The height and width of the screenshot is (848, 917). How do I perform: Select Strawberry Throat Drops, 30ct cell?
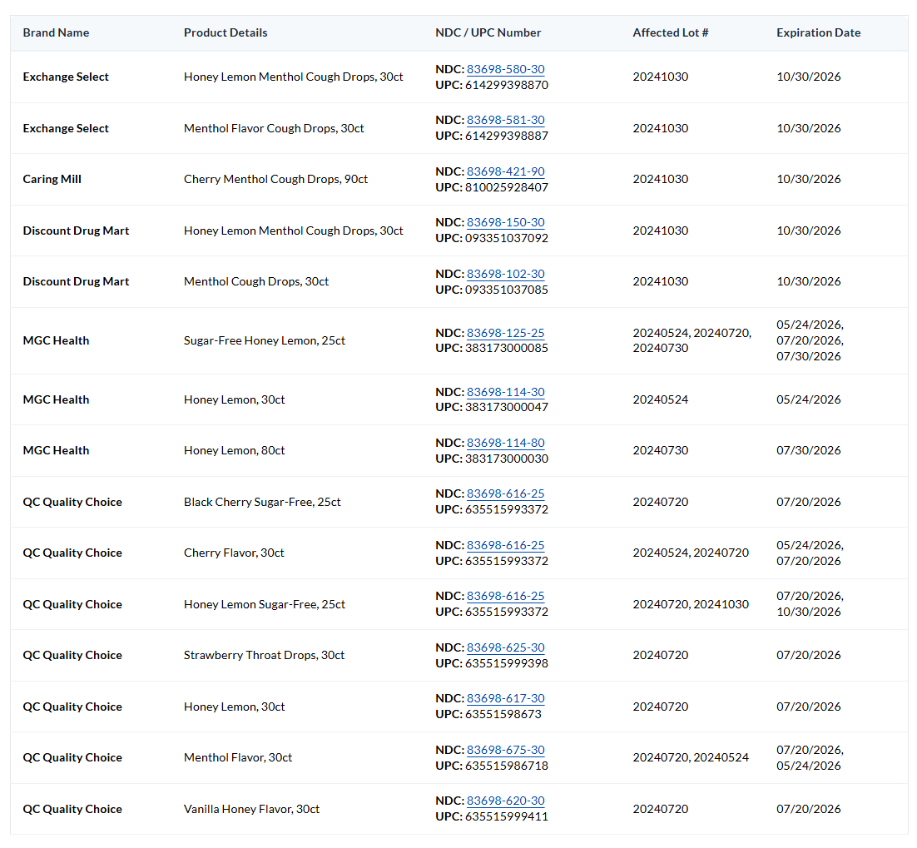264,655
